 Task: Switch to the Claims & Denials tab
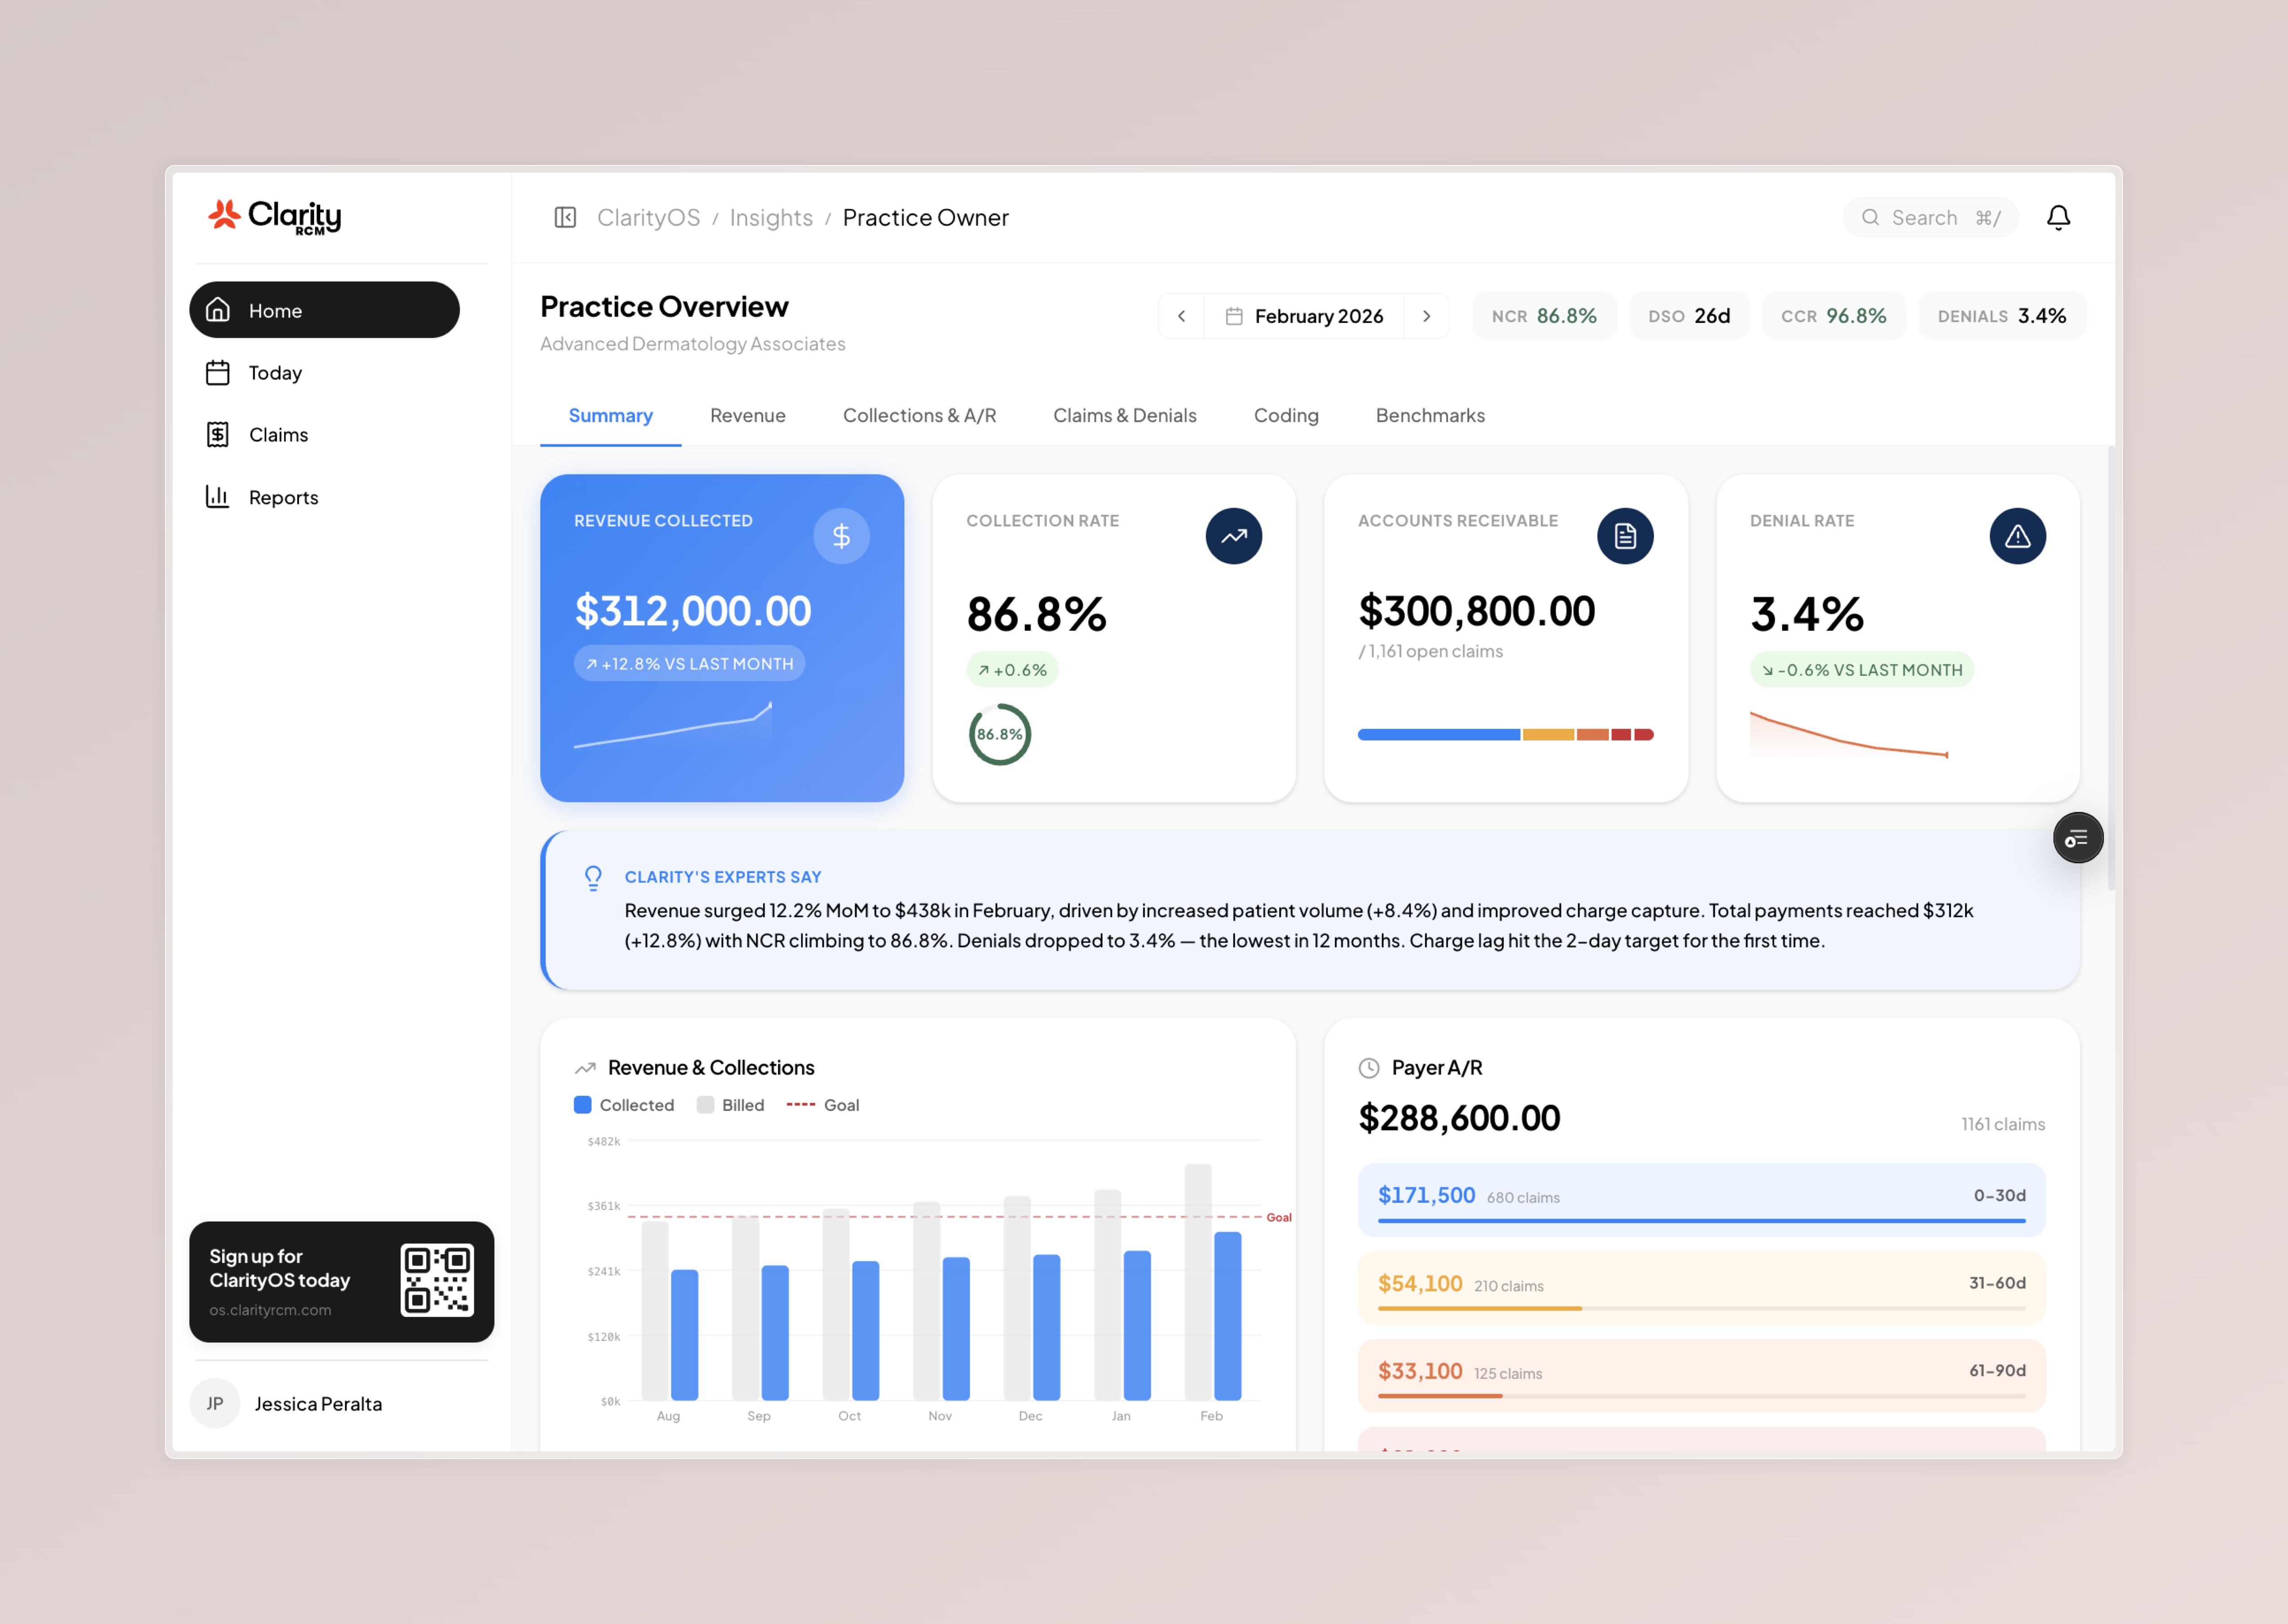point(1124,415)
